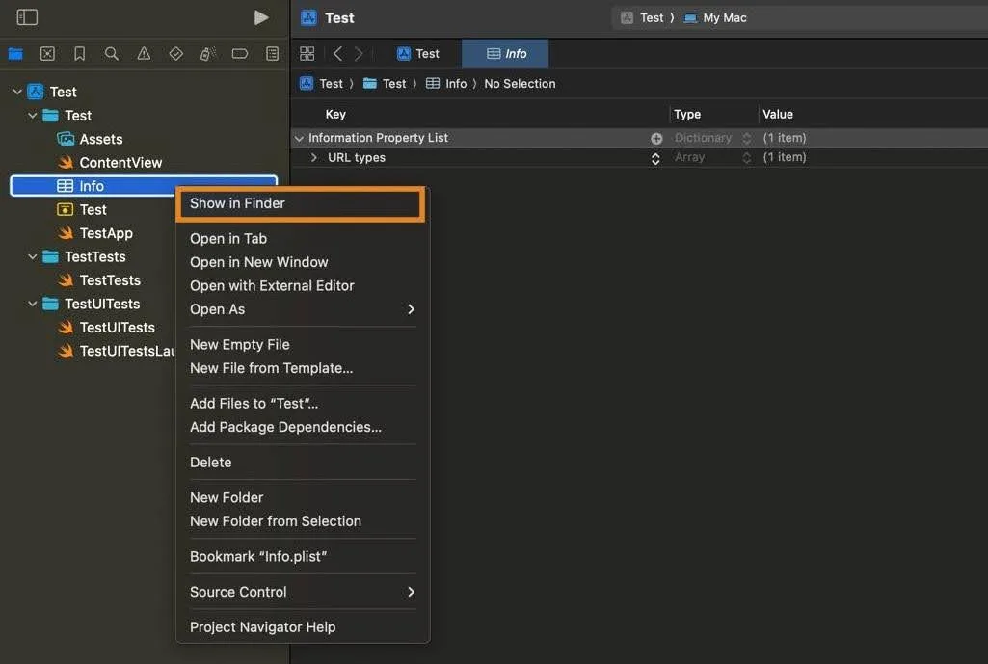Choose My Mac run destination
988x664 pixels.
[715, 17]
